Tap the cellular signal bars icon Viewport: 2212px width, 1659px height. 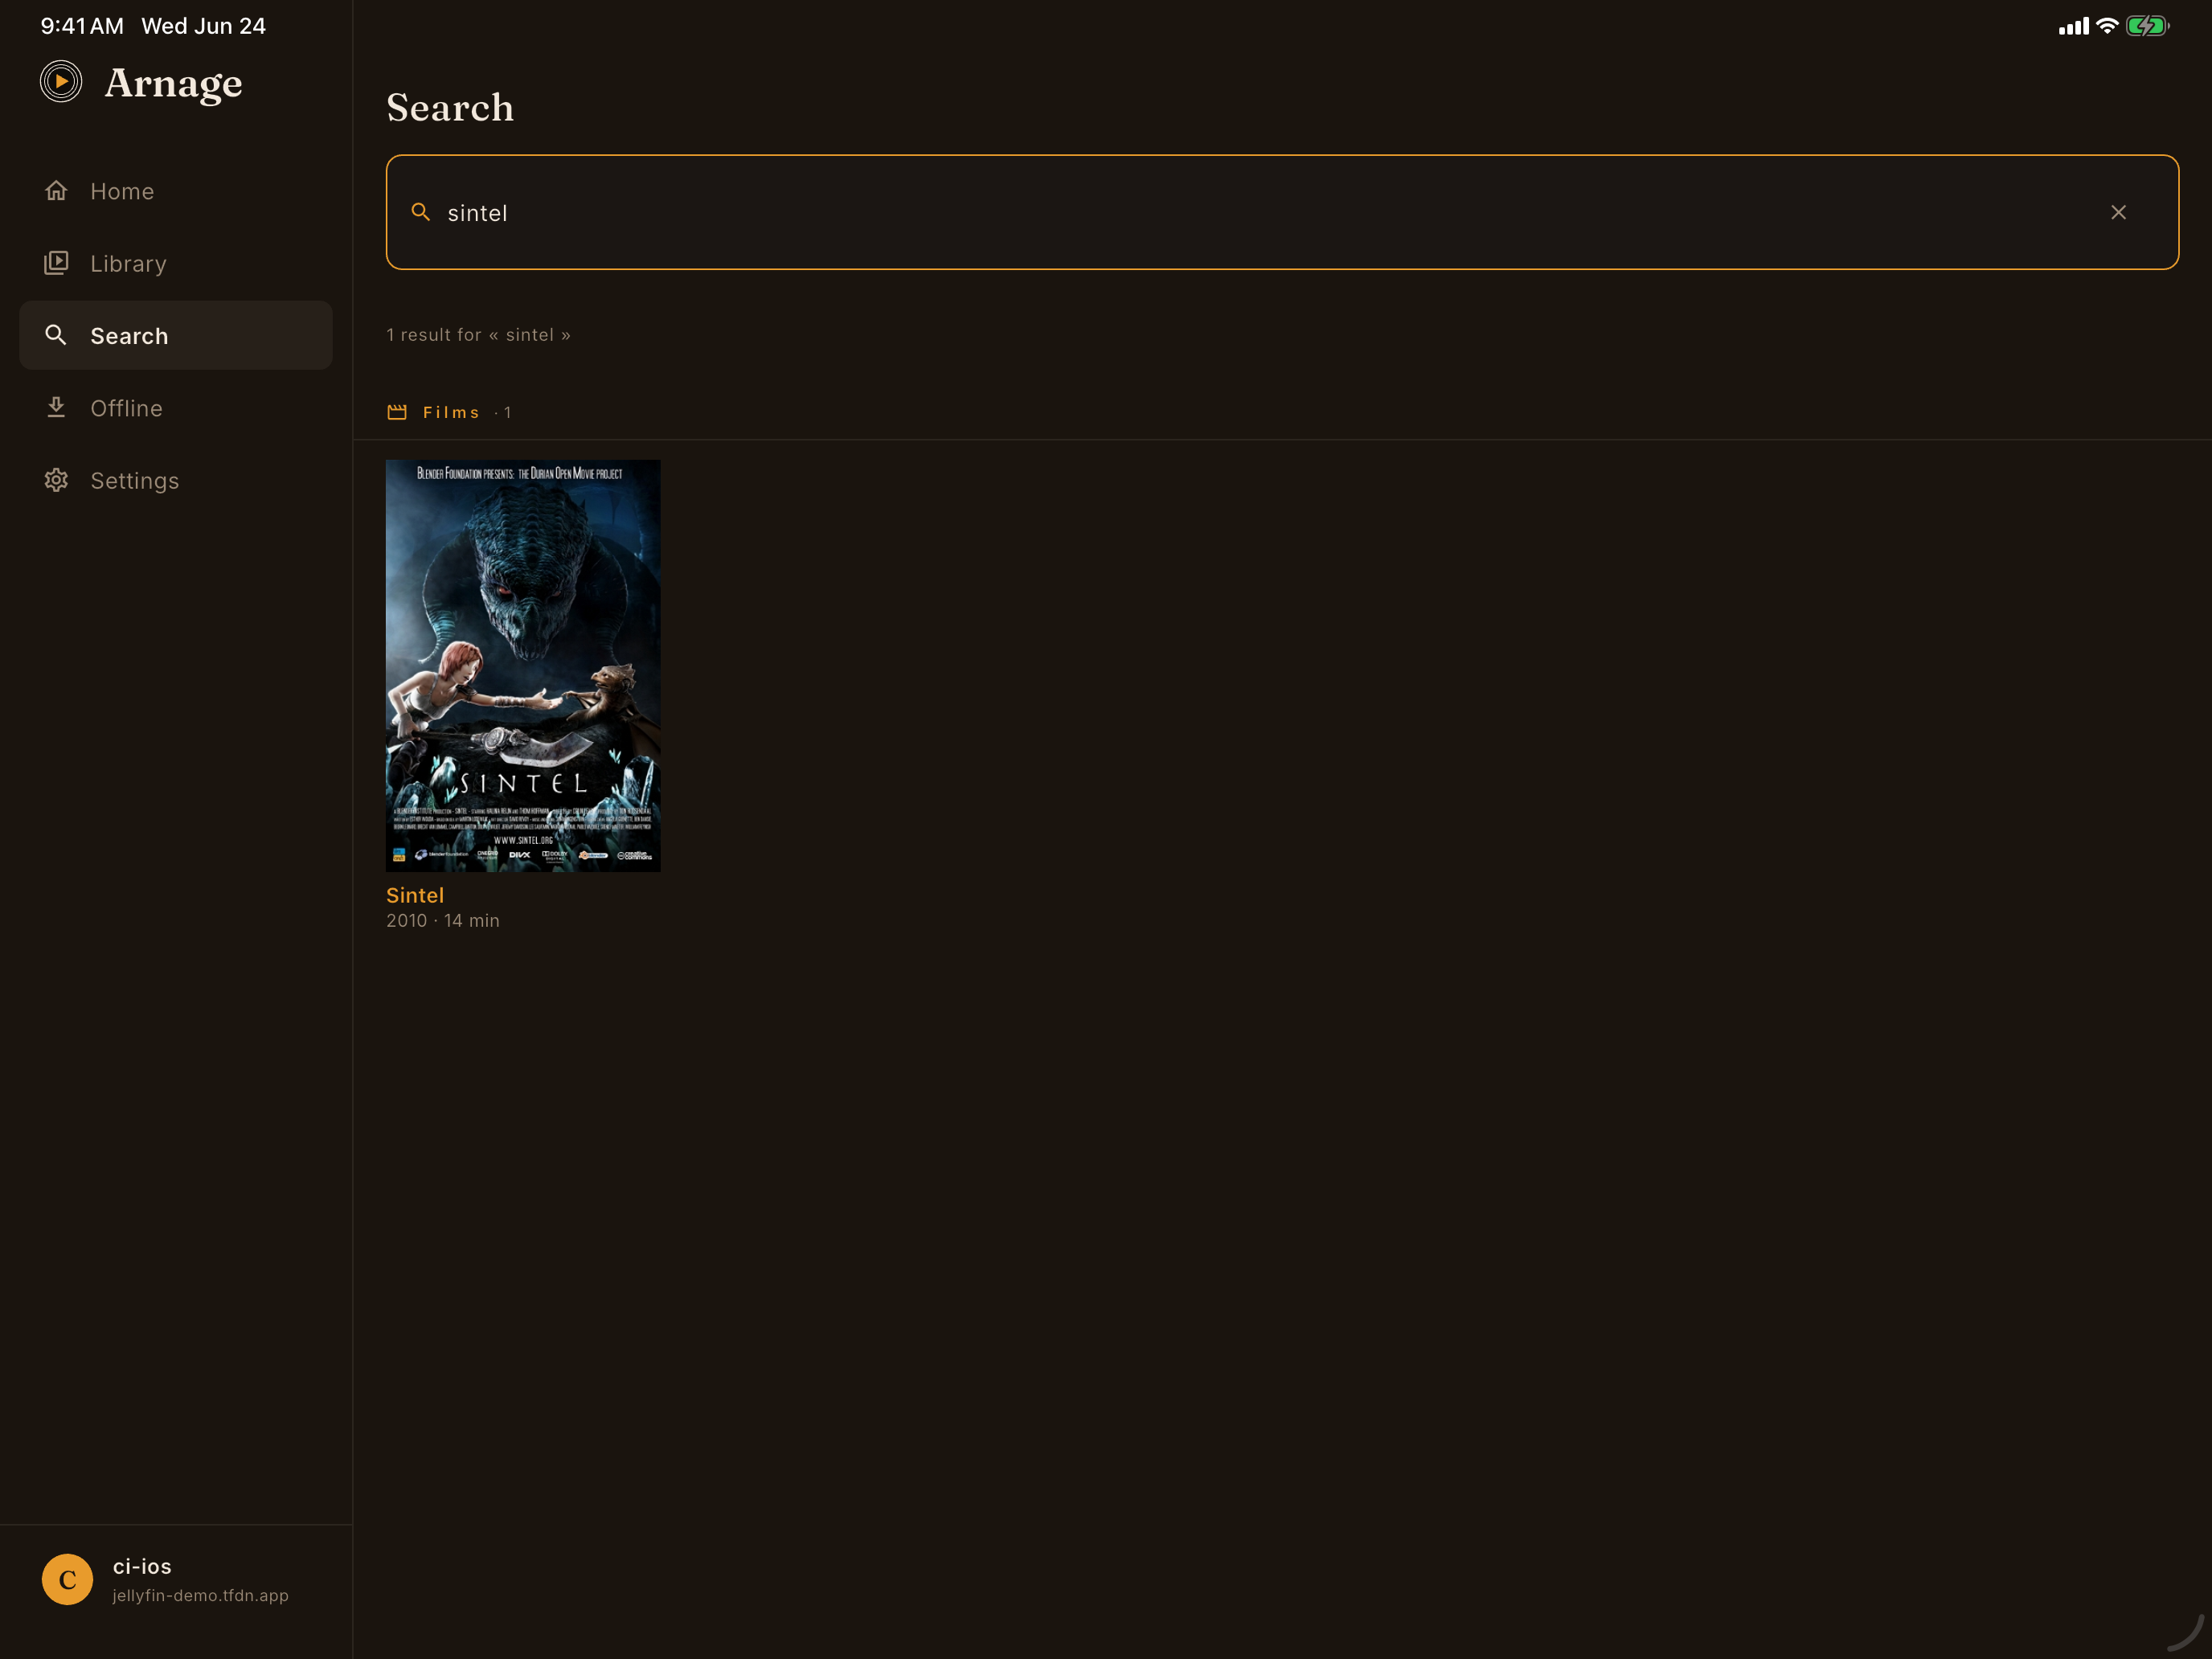(2074, 26)
